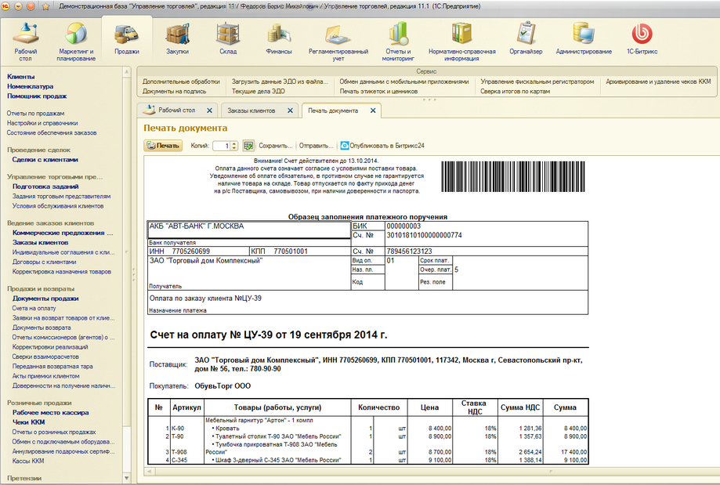Click the 1C application logo icon

(x=5, y=6)
